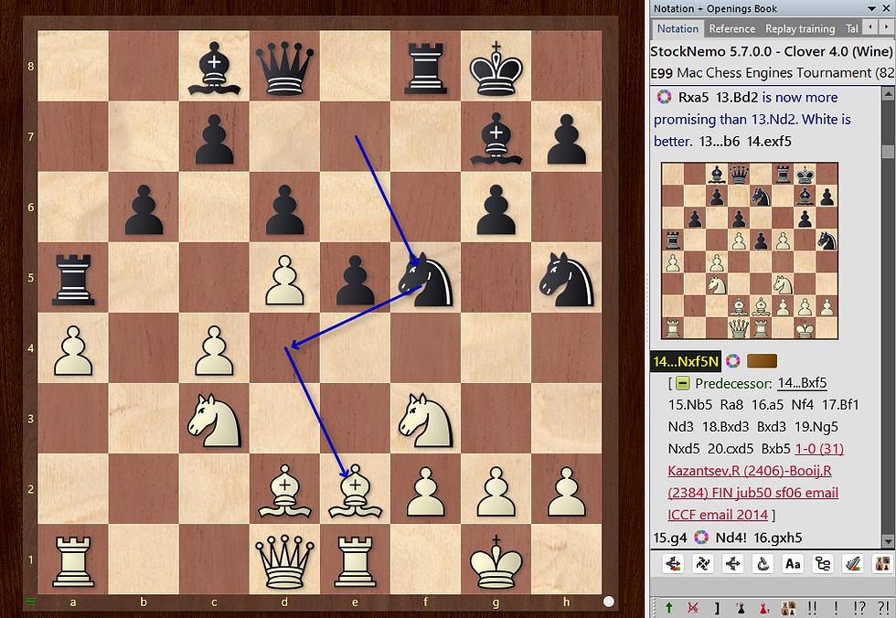Jump to move 20.cxd5 in the variation
This screenshot has width=896, height=618.
click(731, 449)
